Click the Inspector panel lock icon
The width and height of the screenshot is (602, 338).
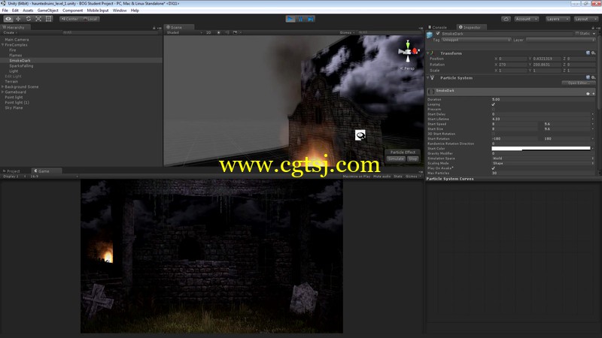click(593, 28)
